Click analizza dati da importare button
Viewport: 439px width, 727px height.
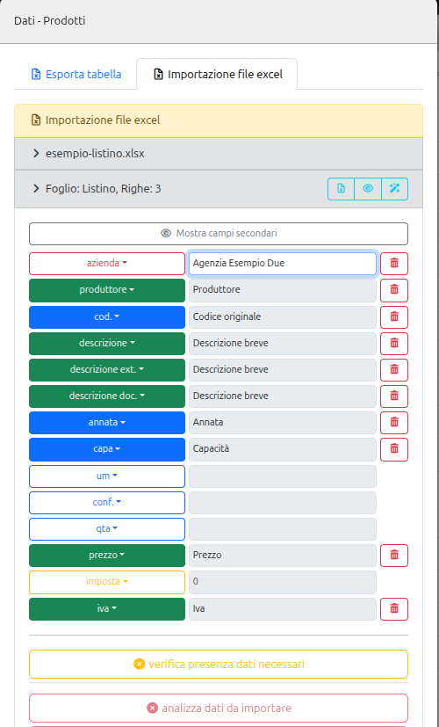[x=219, y=708]
